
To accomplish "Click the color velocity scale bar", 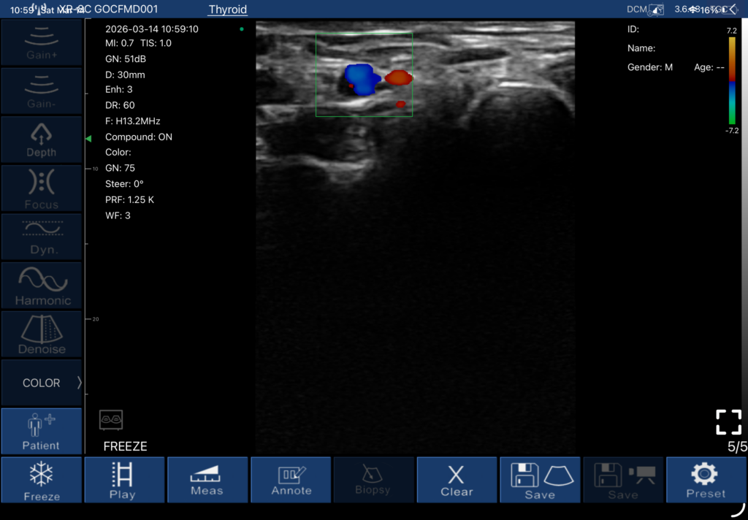I will tap(732, 81).
